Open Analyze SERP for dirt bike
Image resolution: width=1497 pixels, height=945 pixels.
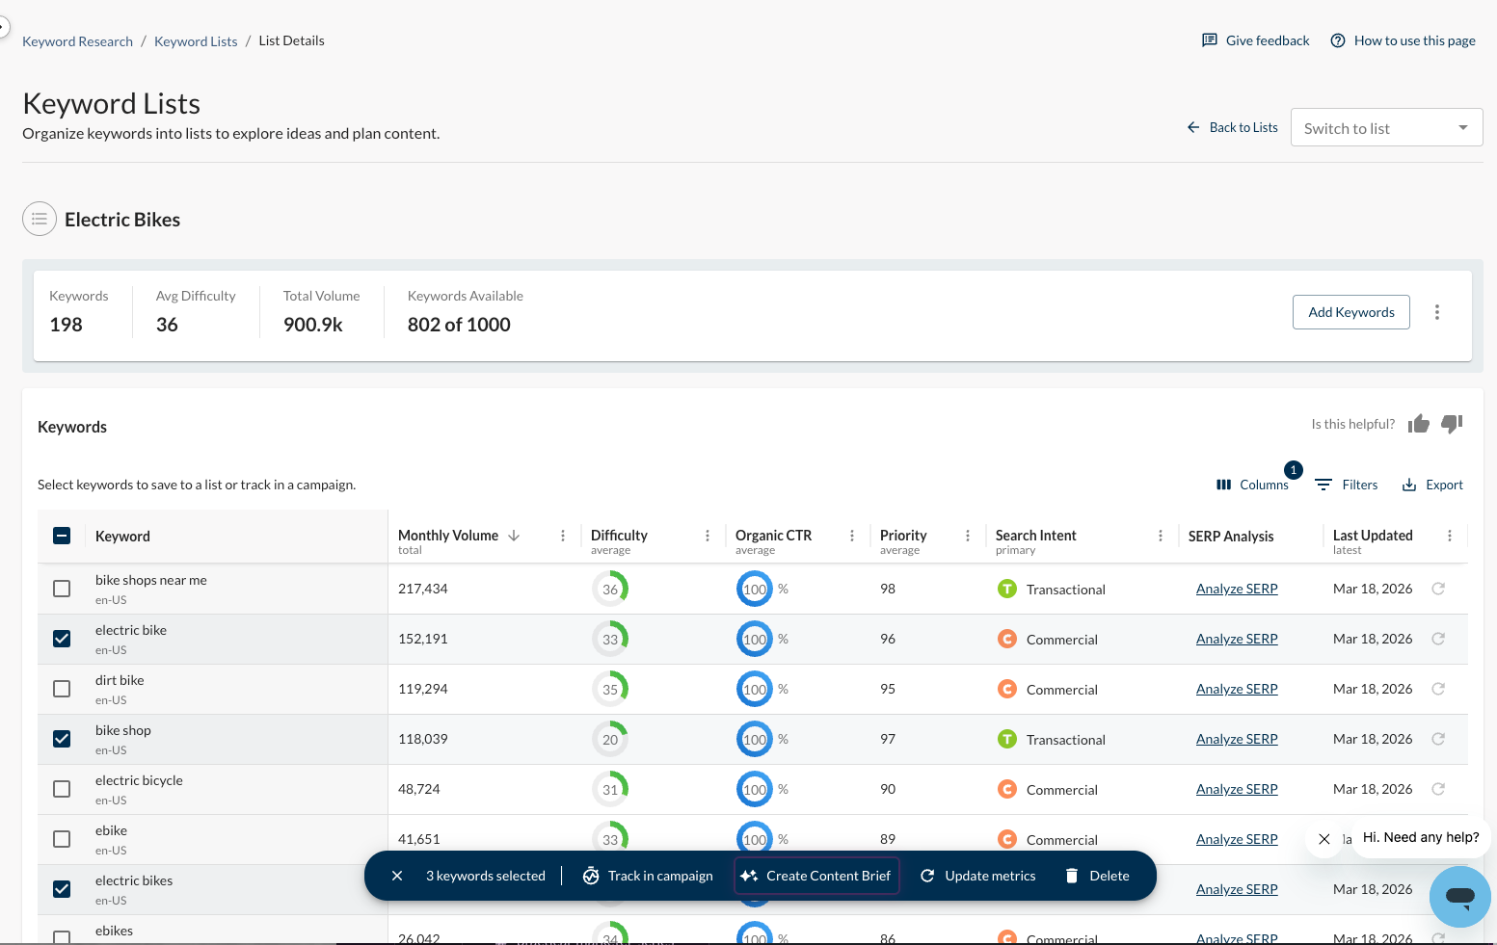click(x=1237, y=689)
